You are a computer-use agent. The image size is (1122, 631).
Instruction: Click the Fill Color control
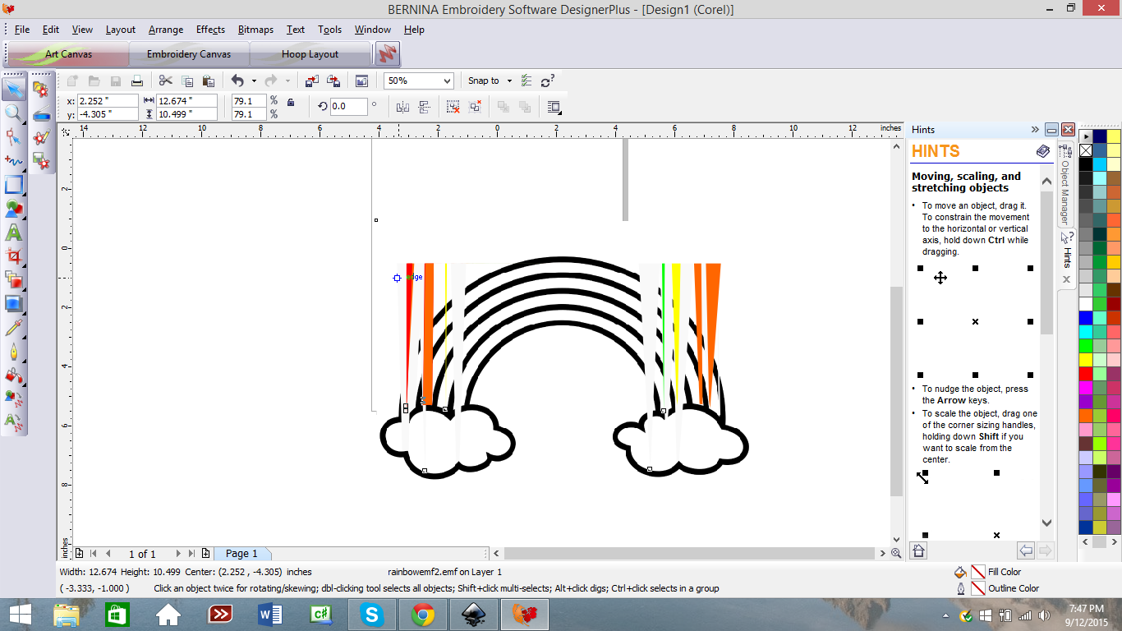(x=977, y=571)
